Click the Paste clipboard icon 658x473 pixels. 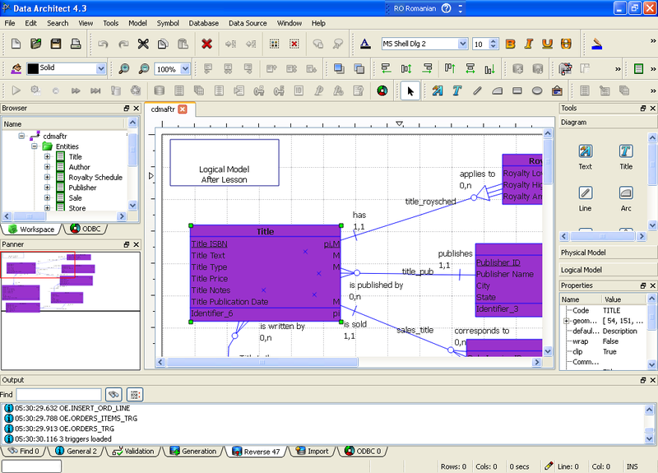click(183, 44)
